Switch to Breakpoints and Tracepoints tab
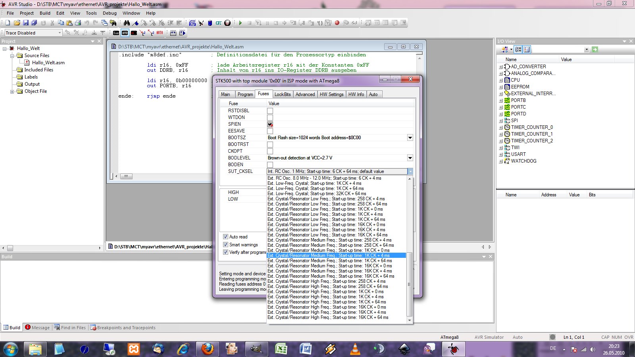 point(123,328)
